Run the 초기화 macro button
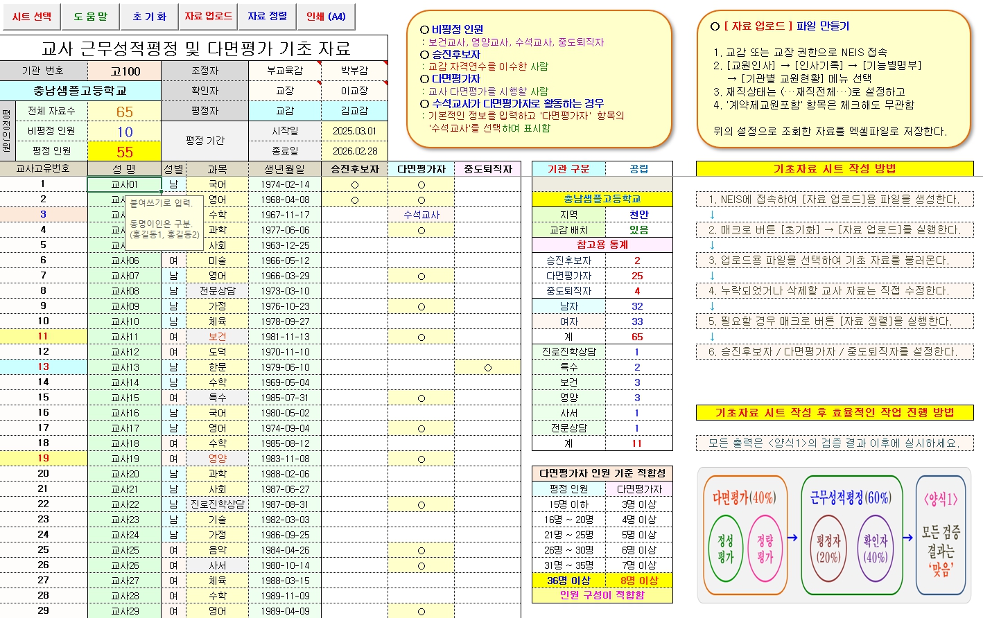Image resolution: width=983 pixels, height=618 pixels. [x=149, y=17]
